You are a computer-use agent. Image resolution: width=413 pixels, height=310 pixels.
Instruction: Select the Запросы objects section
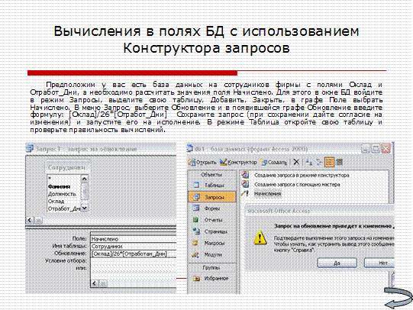coord(212,197)
